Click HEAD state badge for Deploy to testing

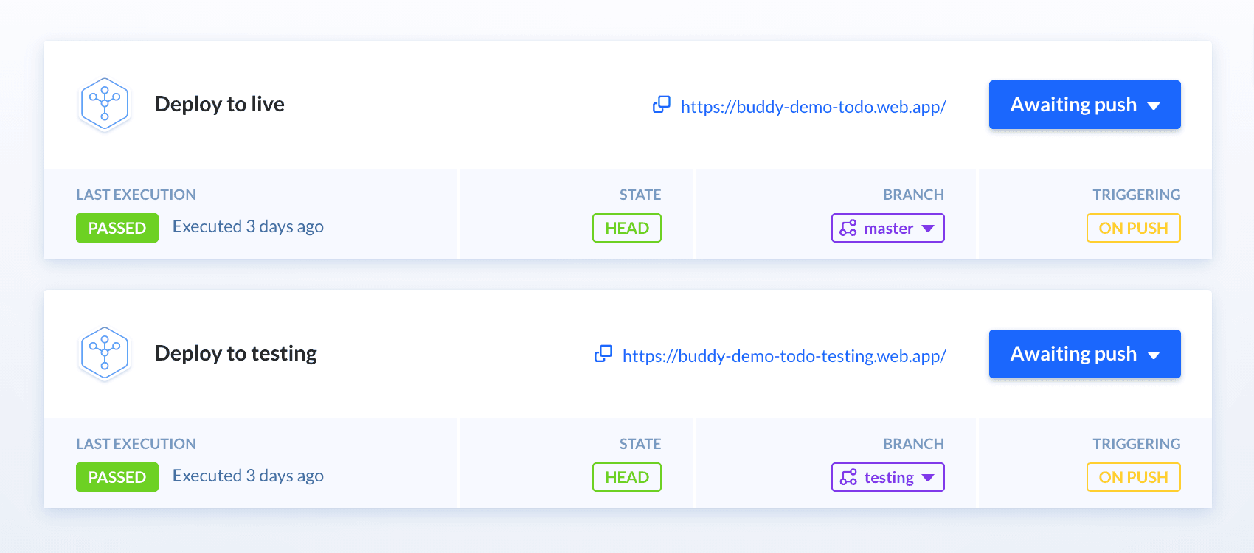tap(627, 477)
